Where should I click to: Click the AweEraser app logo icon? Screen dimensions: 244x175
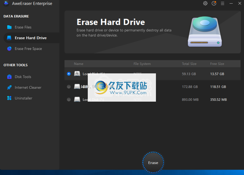pyautogui.click(x=6, y=3)
